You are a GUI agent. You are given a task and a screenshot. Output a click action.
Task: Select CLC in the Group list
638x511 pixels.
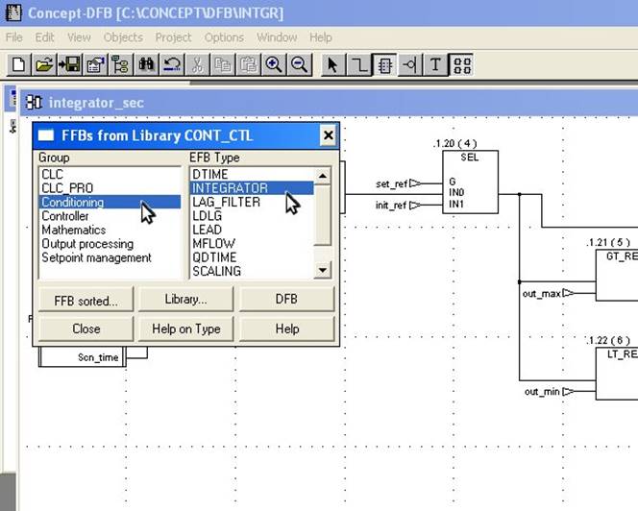(110, 174)
